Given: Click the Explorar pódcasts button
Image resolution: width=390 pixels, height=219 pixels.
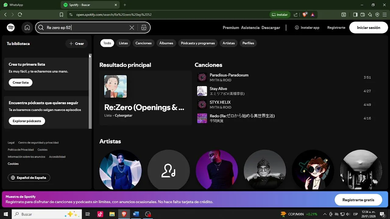Looking at the screenshot, I should [27, 121].
